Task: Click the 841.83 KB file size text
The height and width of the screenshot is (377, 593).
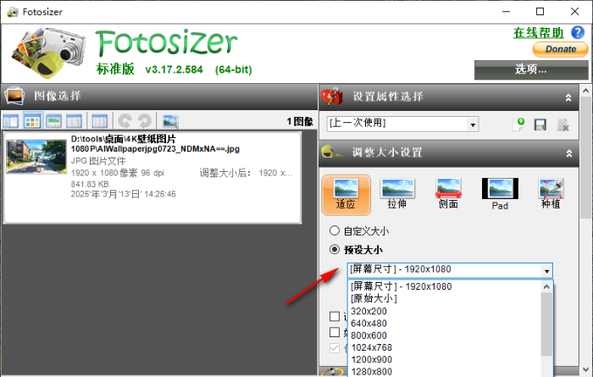Action: click(x=90, y=184)
